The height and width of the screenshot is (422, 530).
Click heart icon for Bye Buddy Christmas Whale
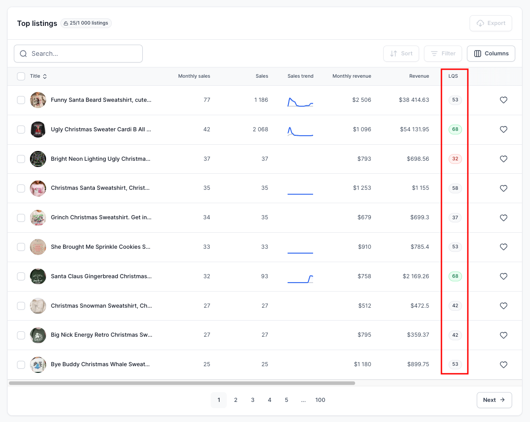(503, 364)
